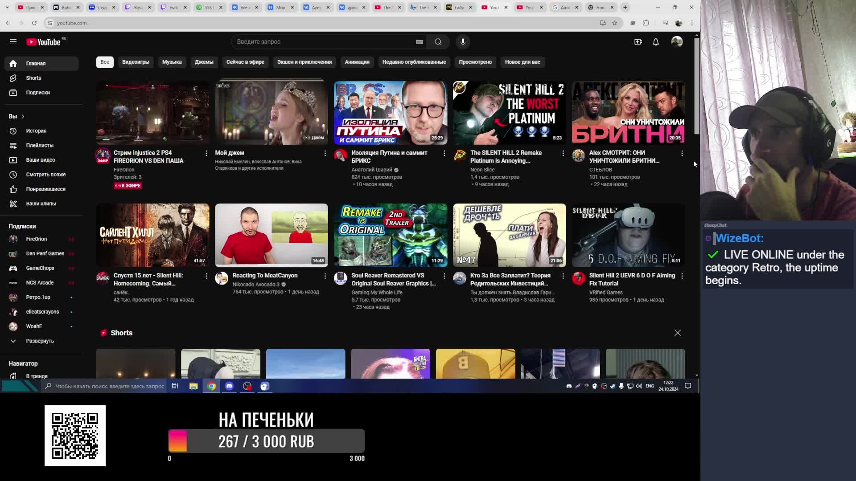Viewport: 856px width, 481px height.
Task: Open Discord from the Windows taskbar
Action: coord(229,386)
